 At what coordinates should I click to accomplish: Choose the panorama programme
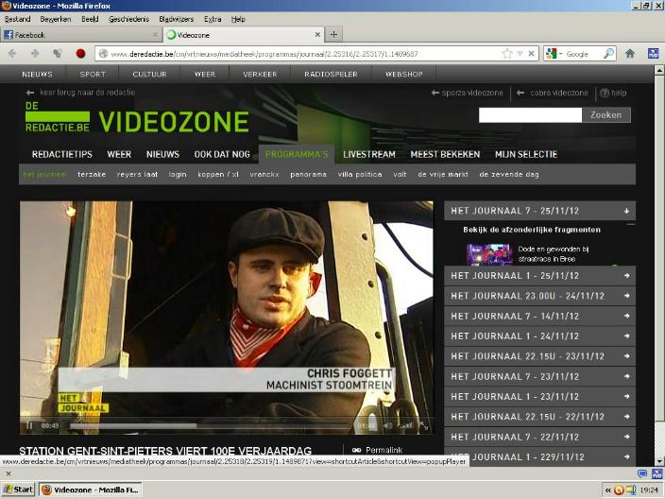[x=308, y=175]
